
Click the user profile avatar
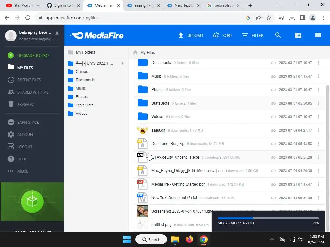[x=11, y=35]
